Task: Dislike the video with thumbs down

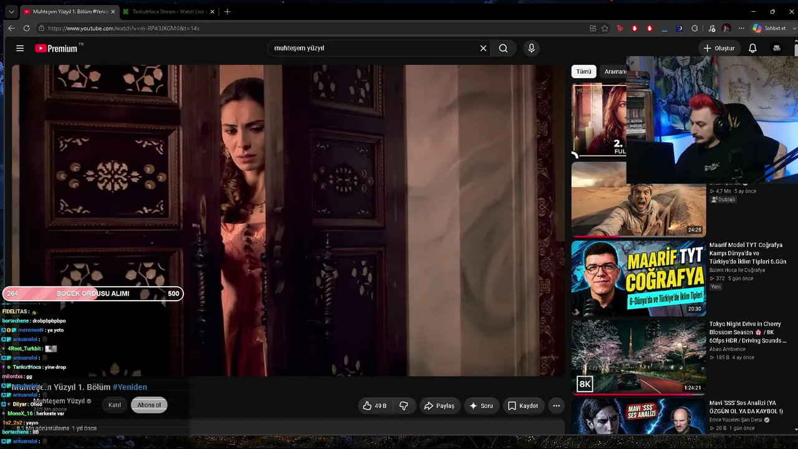Action: pyautogui.click(x=403, y=405)
